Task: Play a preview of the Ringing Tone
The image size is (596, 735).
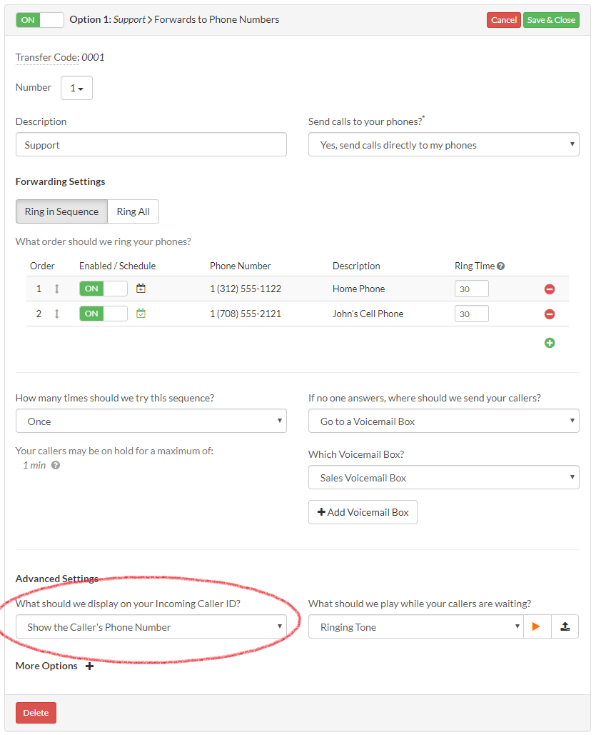Action: [537, 626]
